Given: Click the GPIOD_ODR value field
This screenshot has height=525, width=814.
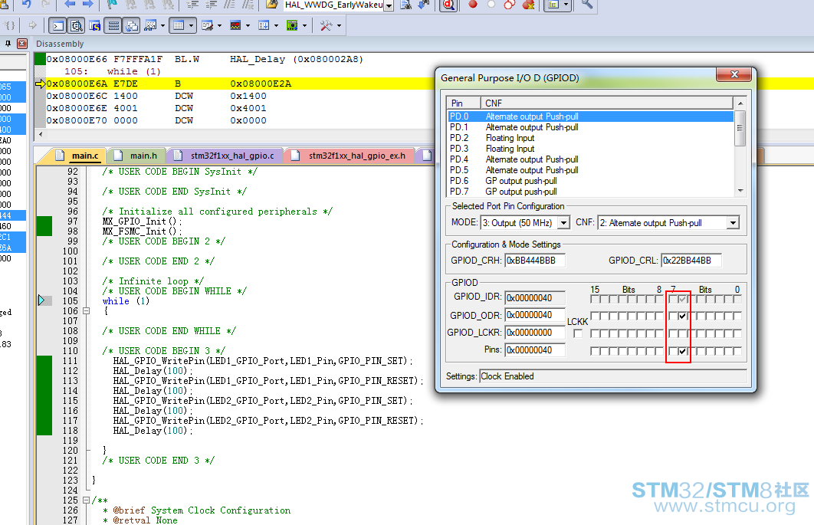Looking at the screenshot, I should 535,315.
